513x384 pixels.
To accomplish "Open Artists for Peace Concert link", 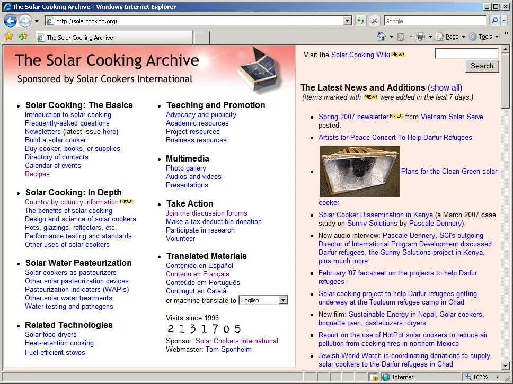I will pos(395,137).
